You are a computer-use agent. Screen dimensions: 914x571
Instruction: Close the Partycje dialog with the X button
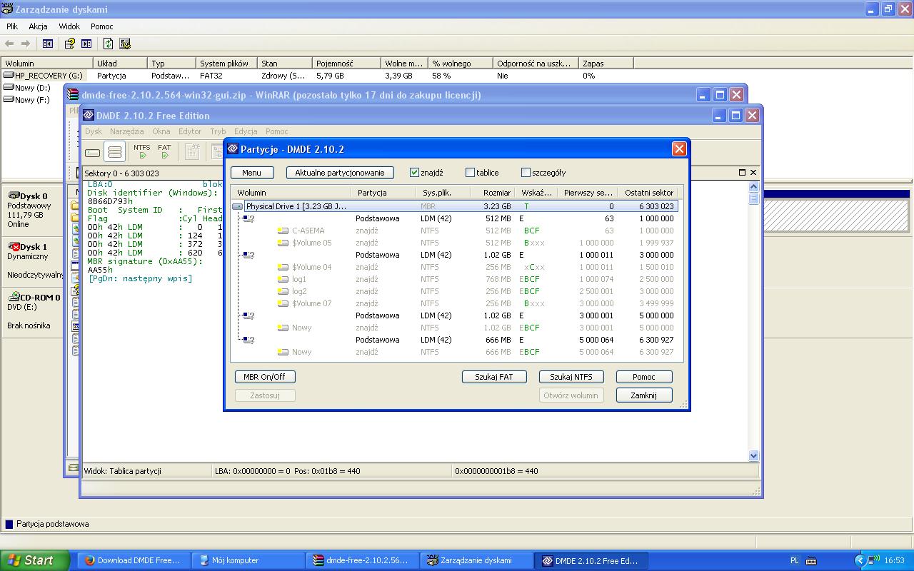(x=679, y=148)
